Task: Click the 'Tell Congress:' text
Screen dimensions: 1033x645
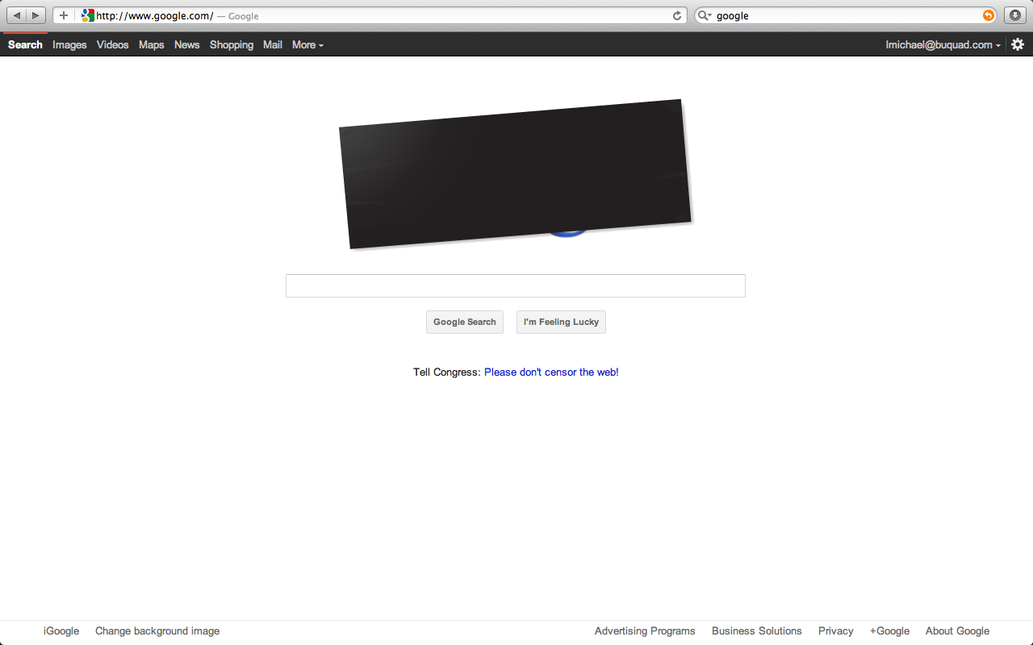Action: (x=447, y=372)
